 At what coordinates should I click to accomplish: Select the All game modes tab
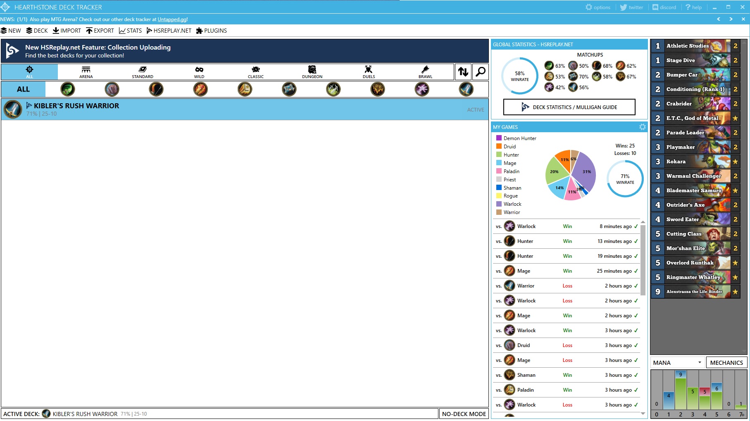coord(29,72)
